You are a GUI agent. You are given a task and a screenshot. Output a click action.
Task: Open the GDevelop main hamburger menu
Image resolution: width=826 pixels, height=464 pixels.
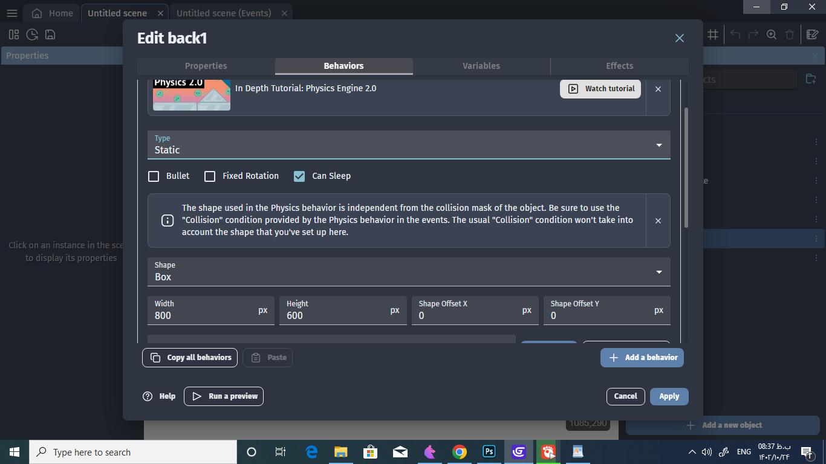[x=12, y=13]
